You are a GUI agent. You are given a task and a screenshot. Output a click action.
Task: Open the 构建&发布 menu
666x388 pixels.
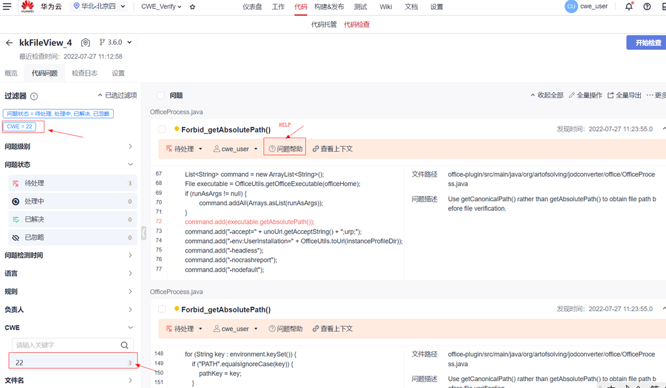click(x=329, y=7)
